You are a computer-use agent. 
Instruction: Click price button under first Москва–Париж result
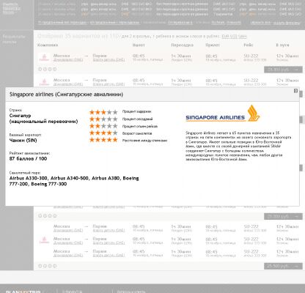coord(283,70)
